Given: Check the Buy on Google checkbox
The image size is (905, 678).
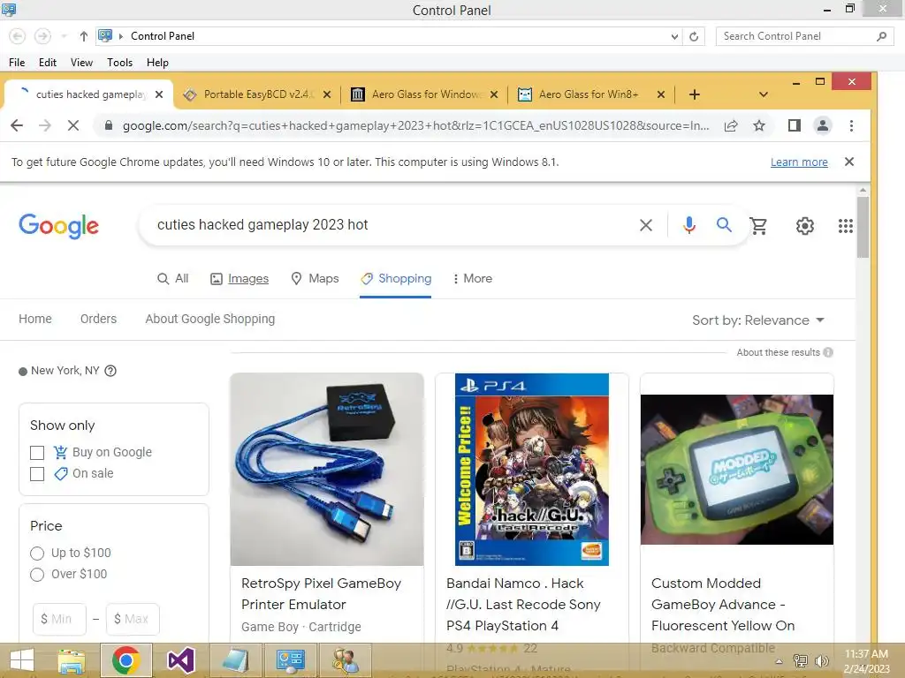Looking at the screenshot, I should click(37, 453).
